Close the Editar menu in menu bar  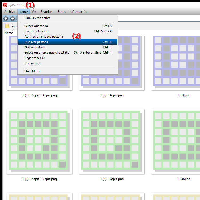(x=23, y=12)
